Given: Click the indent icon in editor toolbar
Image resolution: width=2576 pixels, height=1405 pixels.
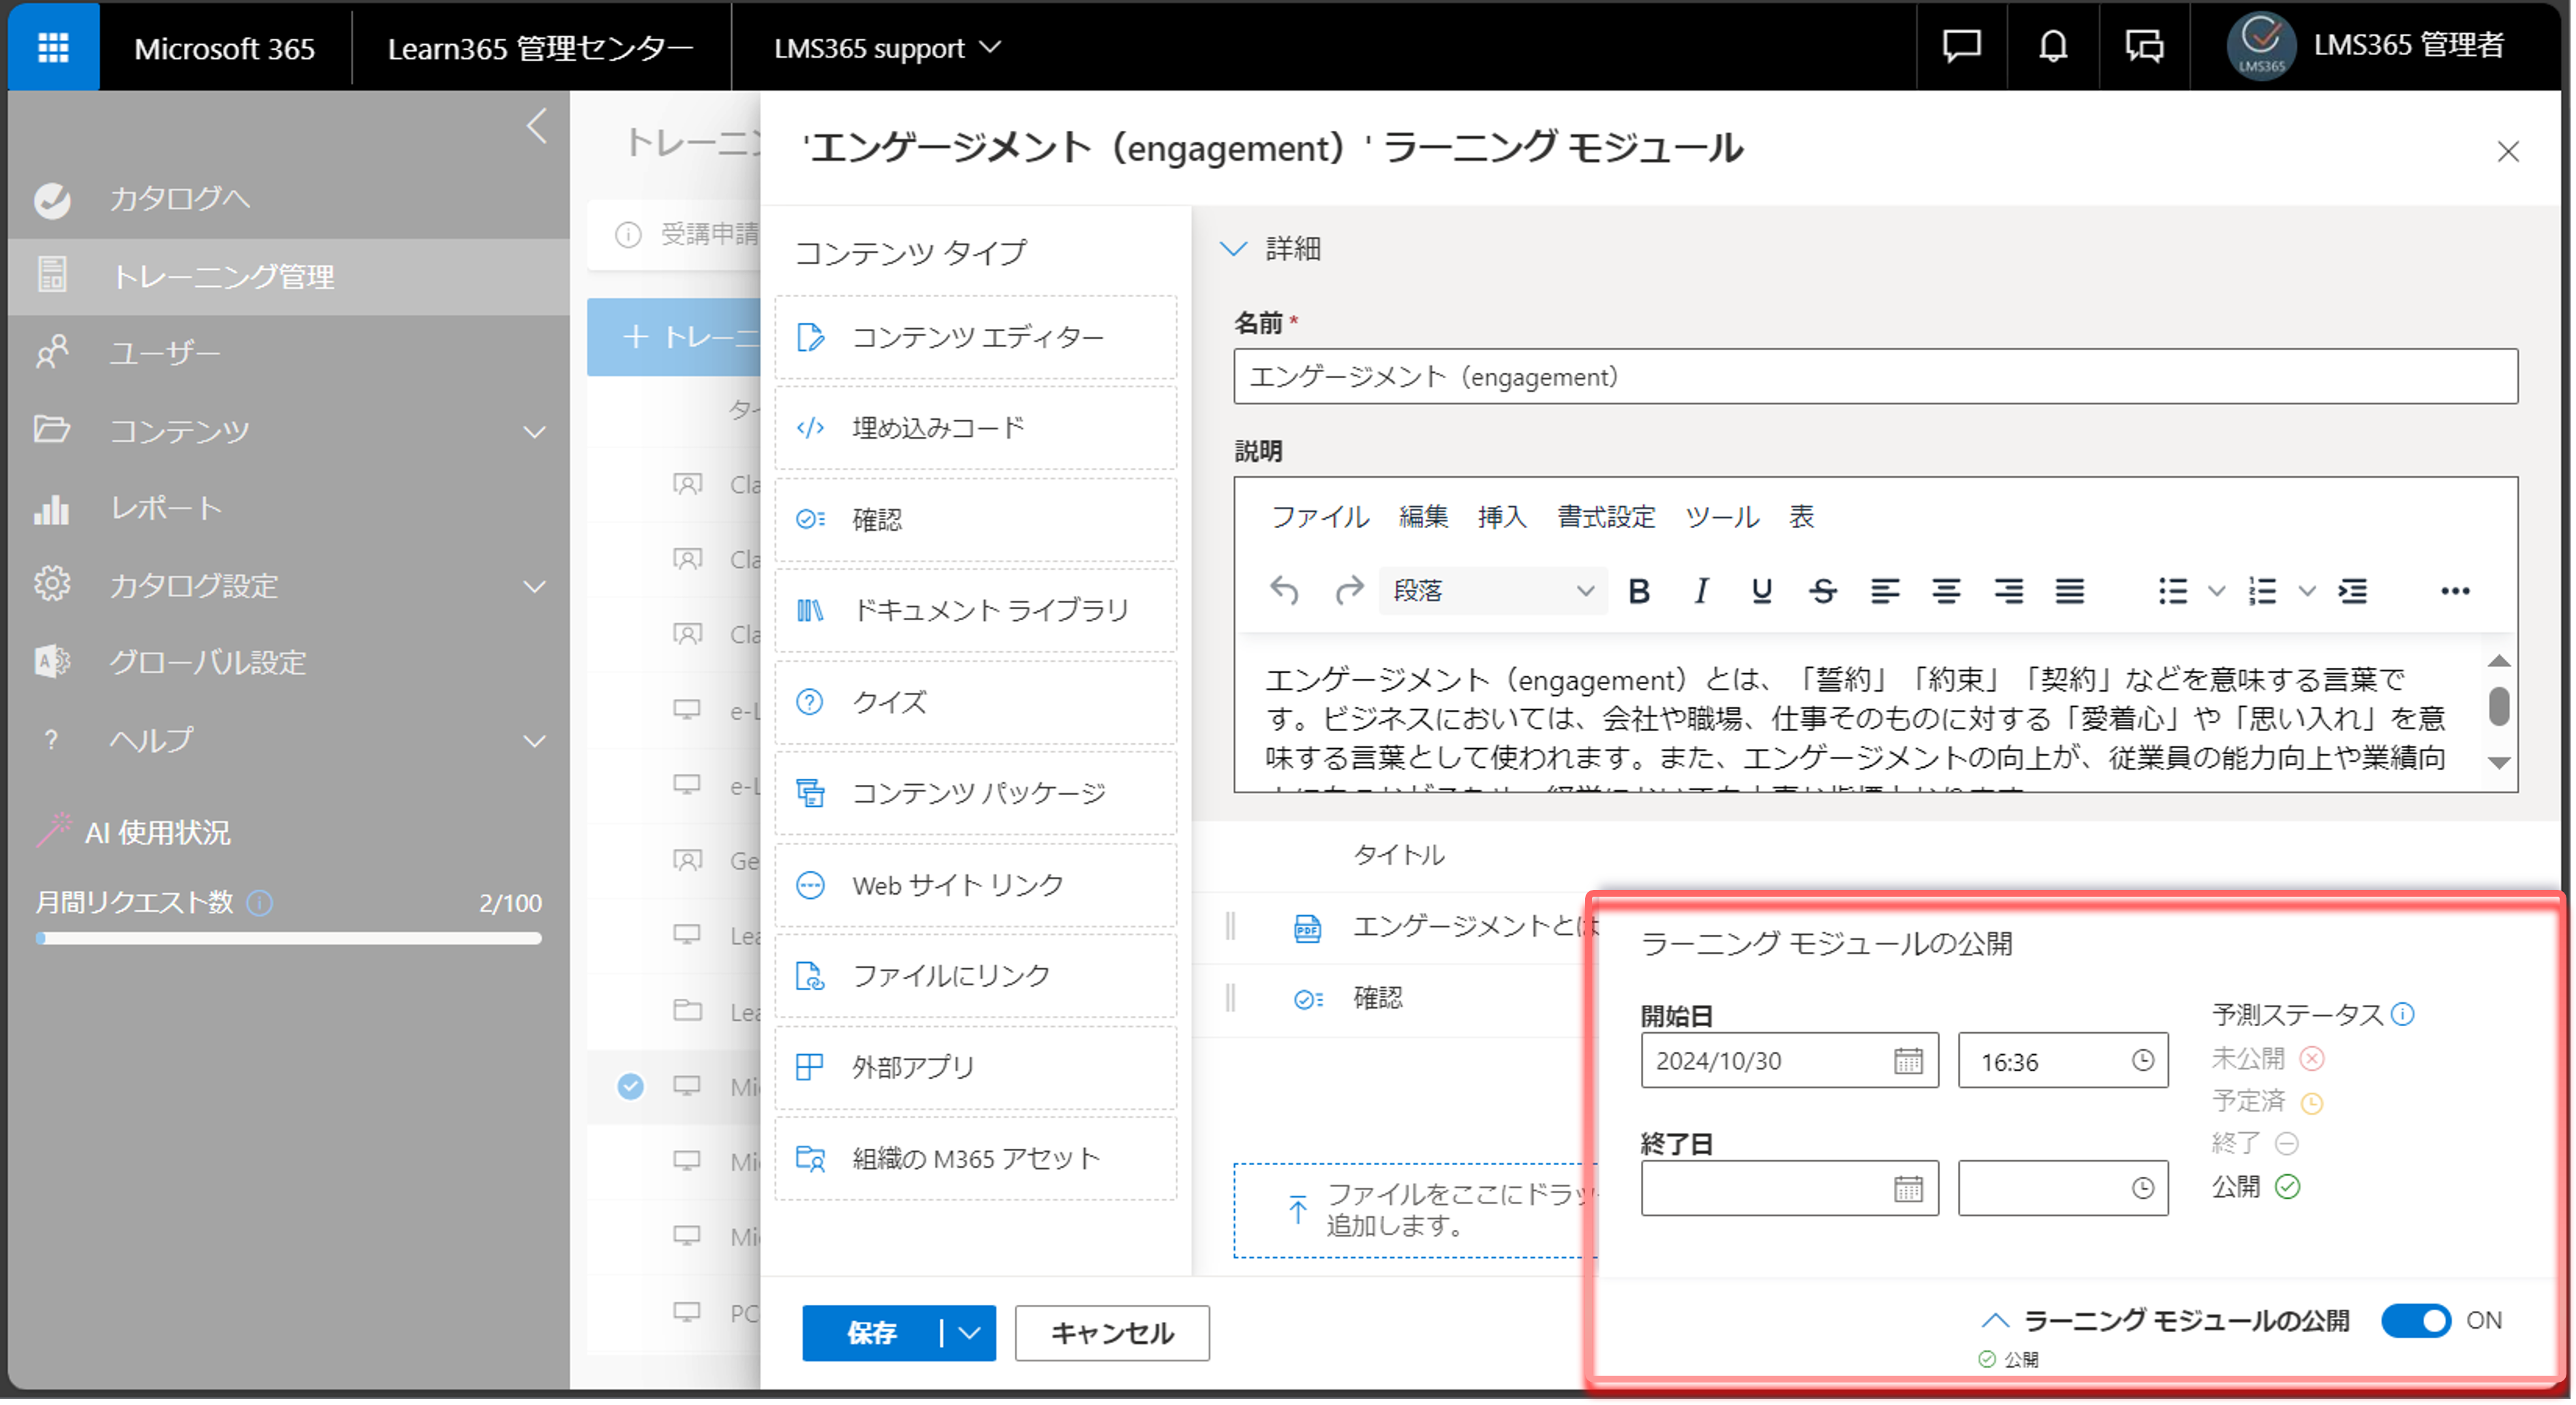Looking at the screenshot, I should (2353, 592).
